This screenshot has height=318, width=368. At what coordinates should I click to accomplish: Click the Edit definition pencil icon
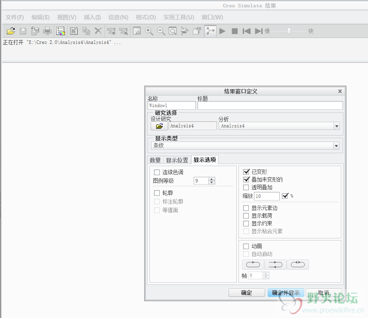coord(74,31)
